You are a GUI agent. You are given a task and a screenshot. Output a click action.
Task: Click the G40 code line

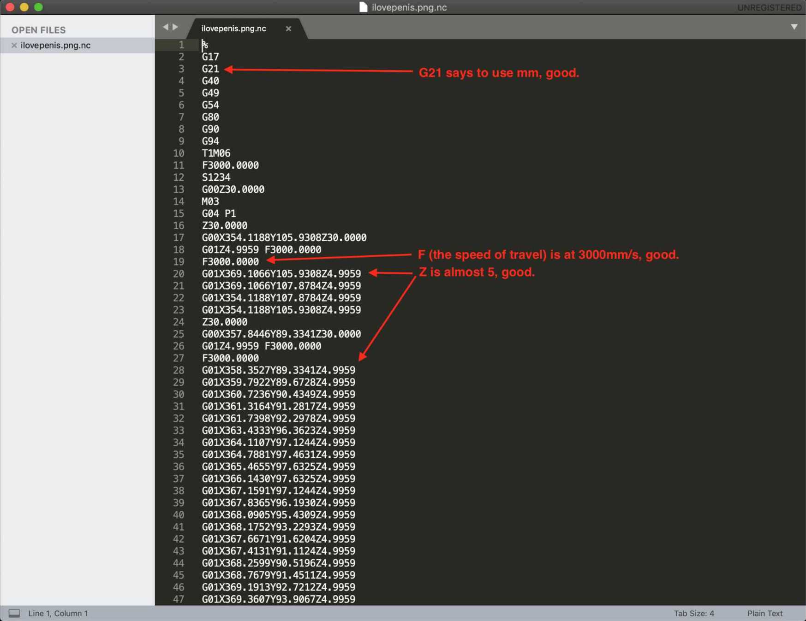[210, 81]
